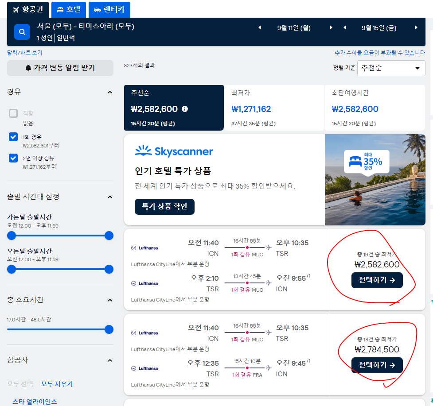This screenshot has height=406, width=433.
Task: Select the 최단여행시간 tab
Action: (x=375, y=108)
